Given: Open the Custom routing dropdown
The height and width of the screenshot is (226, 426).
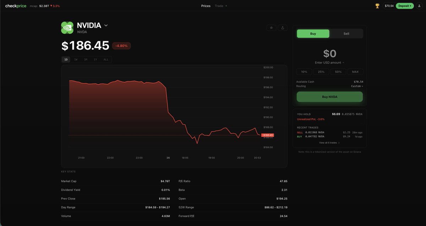Looking at the screenshot, I should pos(357,86).
